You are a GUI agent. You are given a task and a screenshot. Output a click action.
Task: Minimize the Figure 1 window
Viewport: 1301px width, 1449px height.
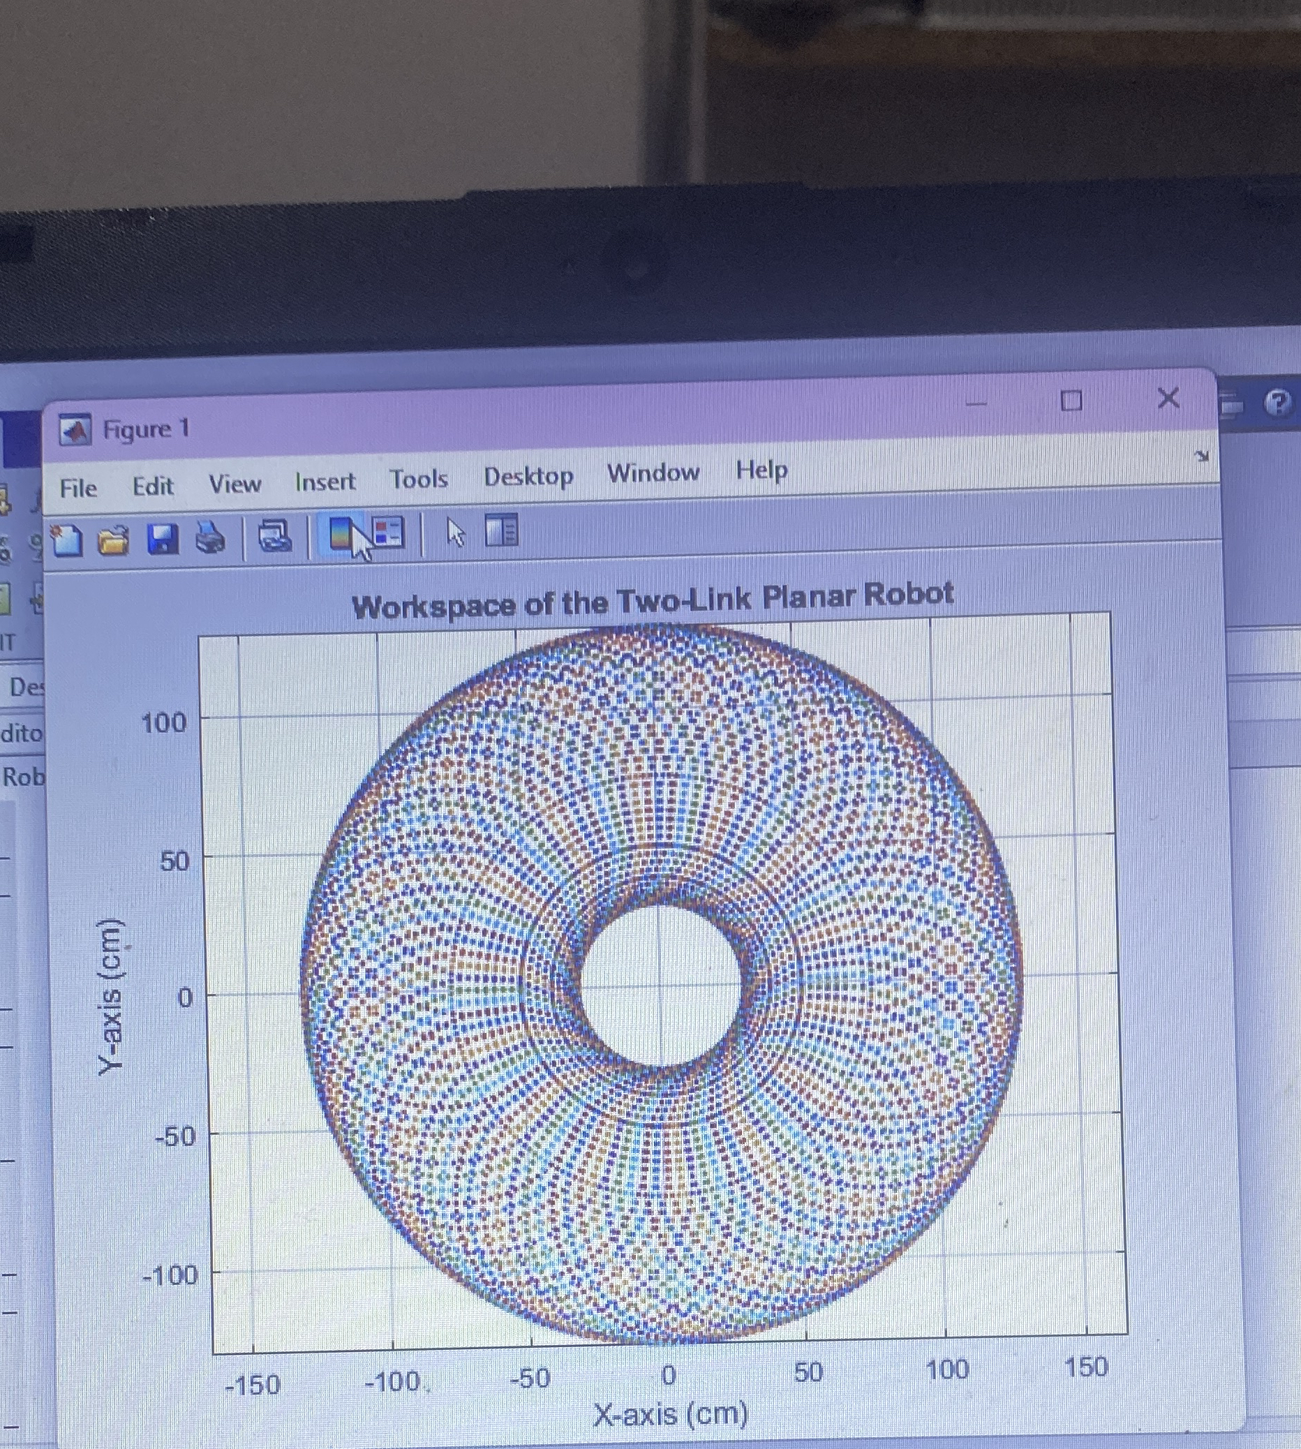tap(976, 404)
